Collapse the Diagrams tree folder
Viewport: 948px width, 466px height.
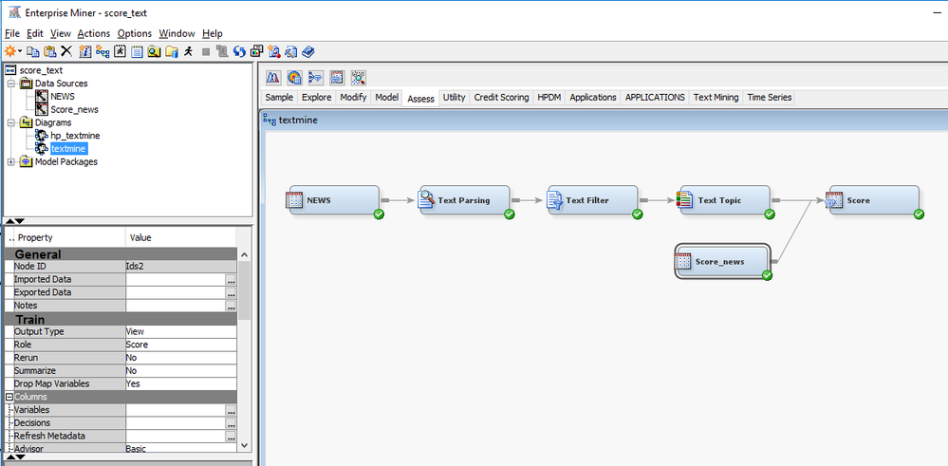(10, 122)
